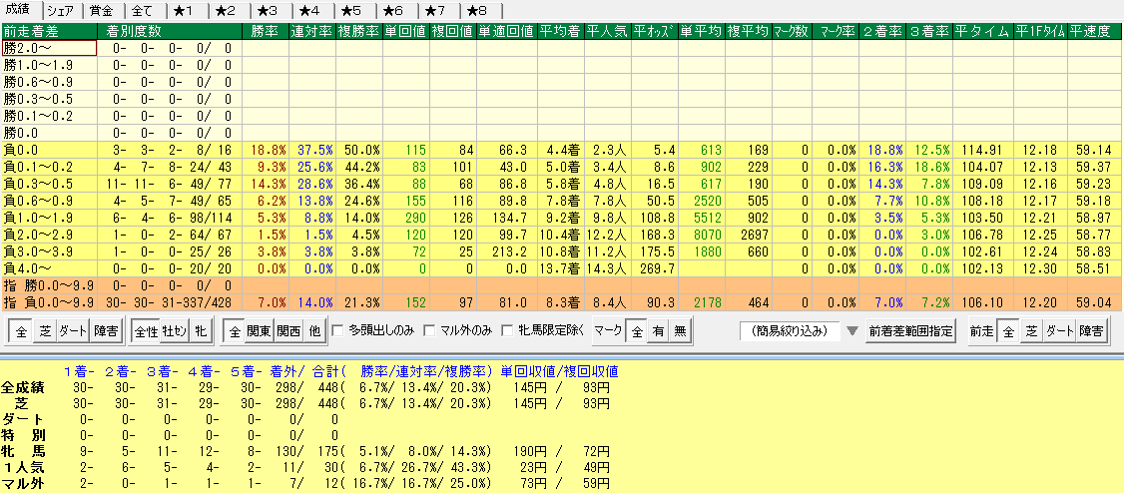The height and width of the screenshot is (493, 1124).
Task: Click the (簡易絞り込み) combo box field
Action: pyautogui.click(x=792, y=331)
